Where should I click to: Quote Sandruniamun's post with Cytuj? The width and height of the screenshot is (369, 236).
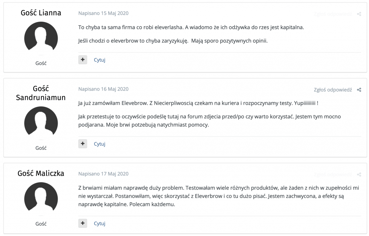tap(99, 144)
